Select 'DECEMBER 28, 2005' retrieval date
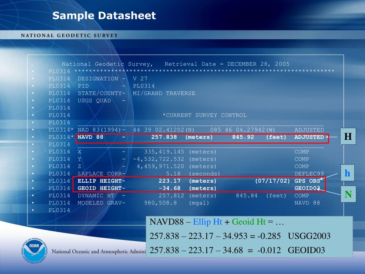 [258, 64]
